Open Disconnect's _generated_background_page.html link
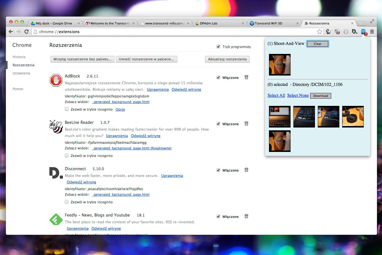Image resolution: width=382 pixels, height=255 pixels. (x=121, y=195)
